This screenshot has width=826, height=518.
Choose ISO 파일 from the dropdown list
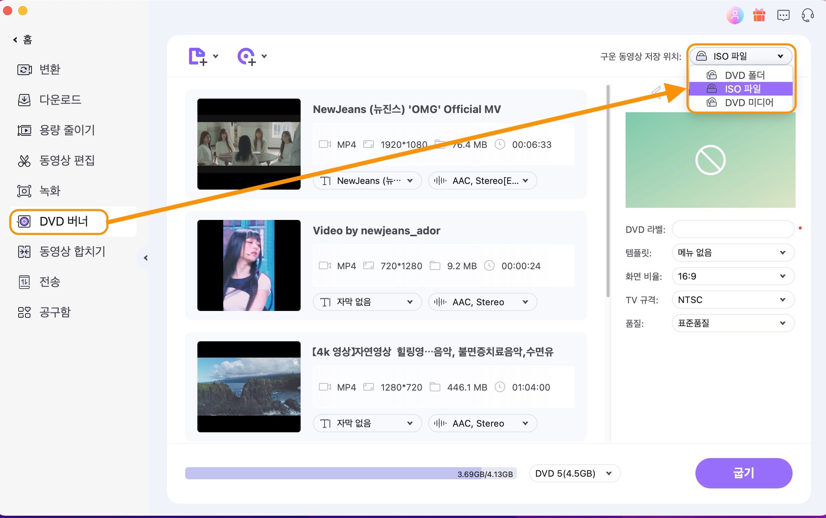741,89
